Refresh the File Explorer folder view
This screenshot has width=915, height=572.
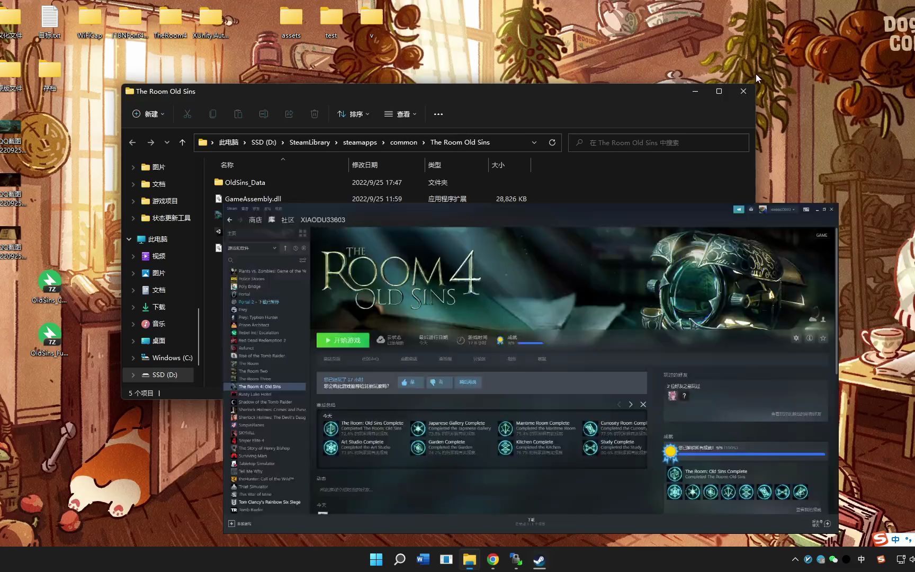coord(552,142)
